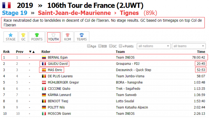Open the 106th Tour de France title link

click(95, 6)
